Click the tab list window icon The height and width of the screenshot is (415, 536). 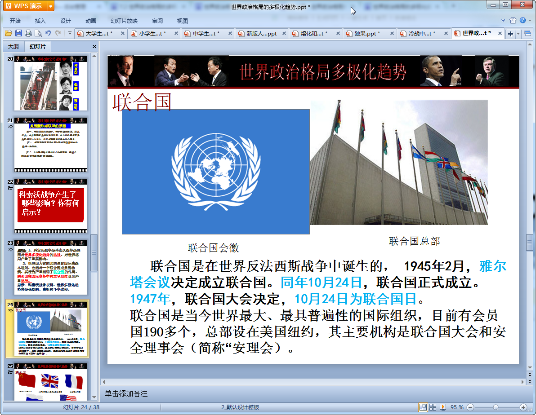527,34
